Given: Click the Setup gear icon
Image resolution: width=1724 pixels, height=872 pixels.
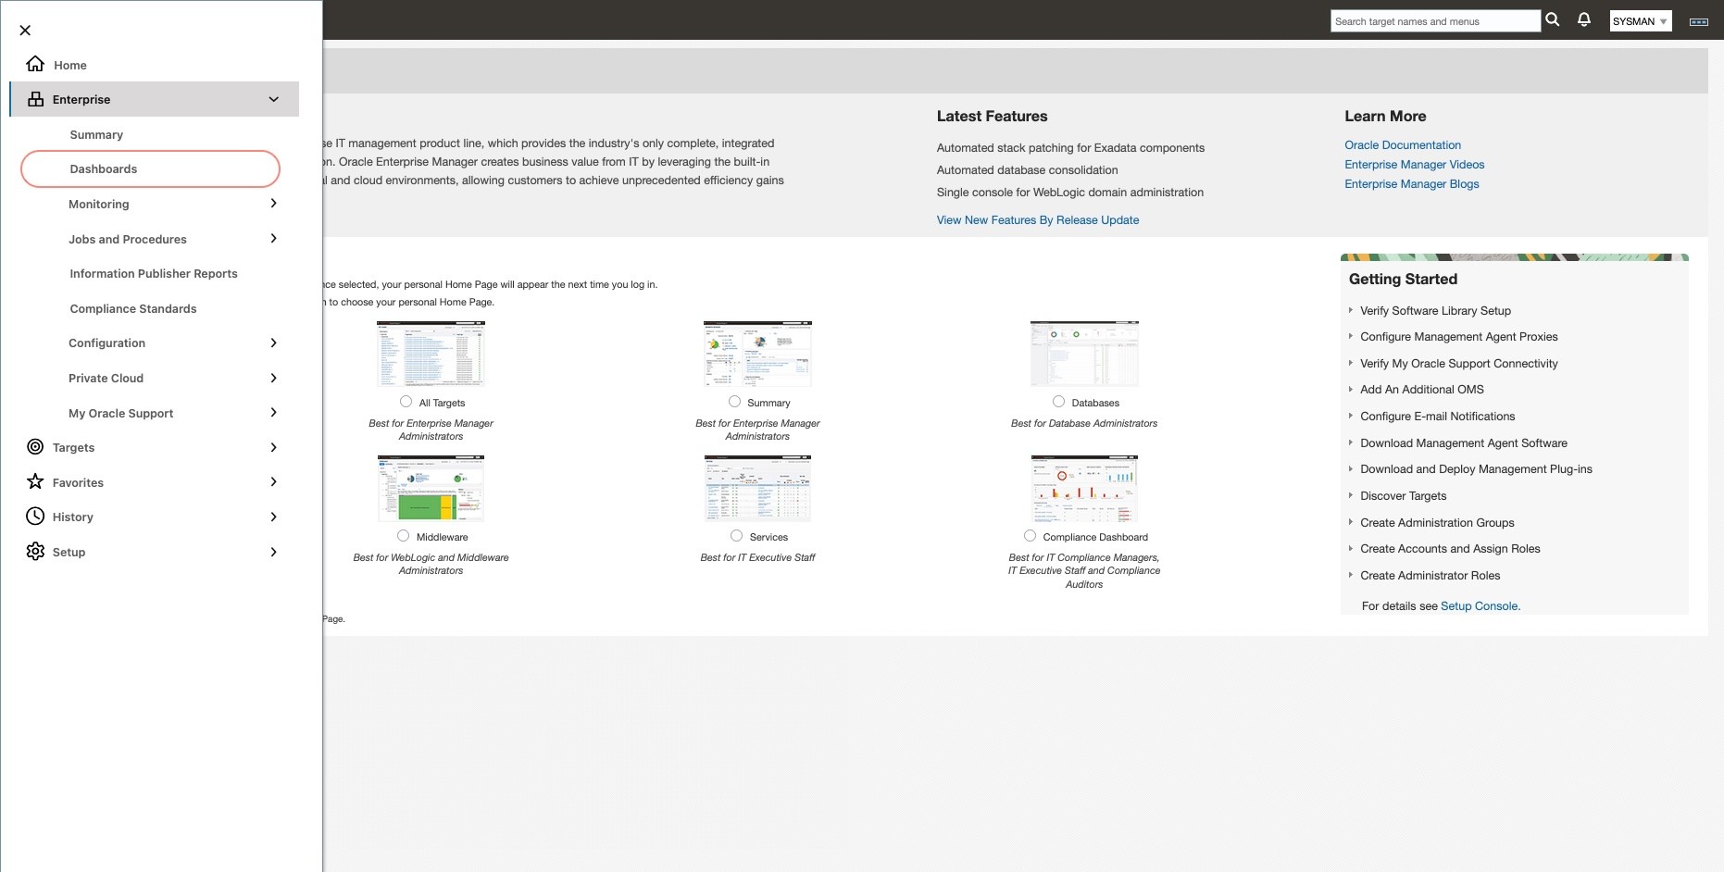Looking at the screenshot, I should [x=35, y=552].
